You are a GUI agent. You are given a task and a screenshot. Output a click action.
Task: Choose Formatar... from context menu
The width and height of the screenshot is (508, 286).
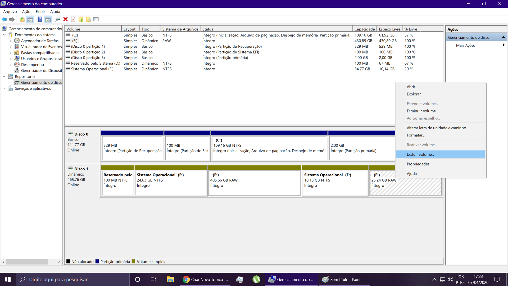point(441,135)
